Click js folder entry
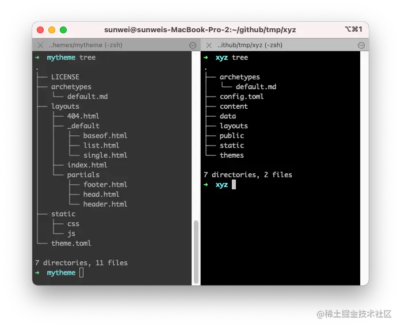The height and width of the screenshot is (328, 401). 71,234
